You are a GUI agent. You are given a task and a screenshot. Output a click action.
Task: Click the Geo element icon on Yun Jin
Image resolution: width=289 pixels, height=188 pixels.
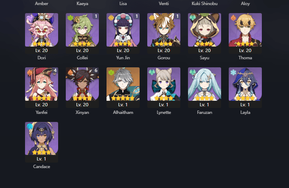(x=111, y=18)
